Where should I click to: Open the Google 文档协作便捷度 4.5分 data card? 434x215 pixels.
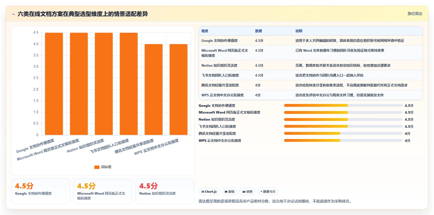click(41, 191)
